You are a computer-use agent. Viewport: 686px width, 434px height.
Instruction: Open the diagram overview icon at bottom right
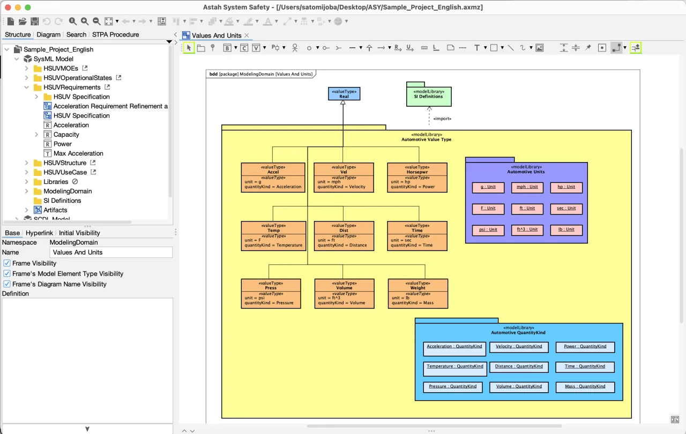pos(675,419)
